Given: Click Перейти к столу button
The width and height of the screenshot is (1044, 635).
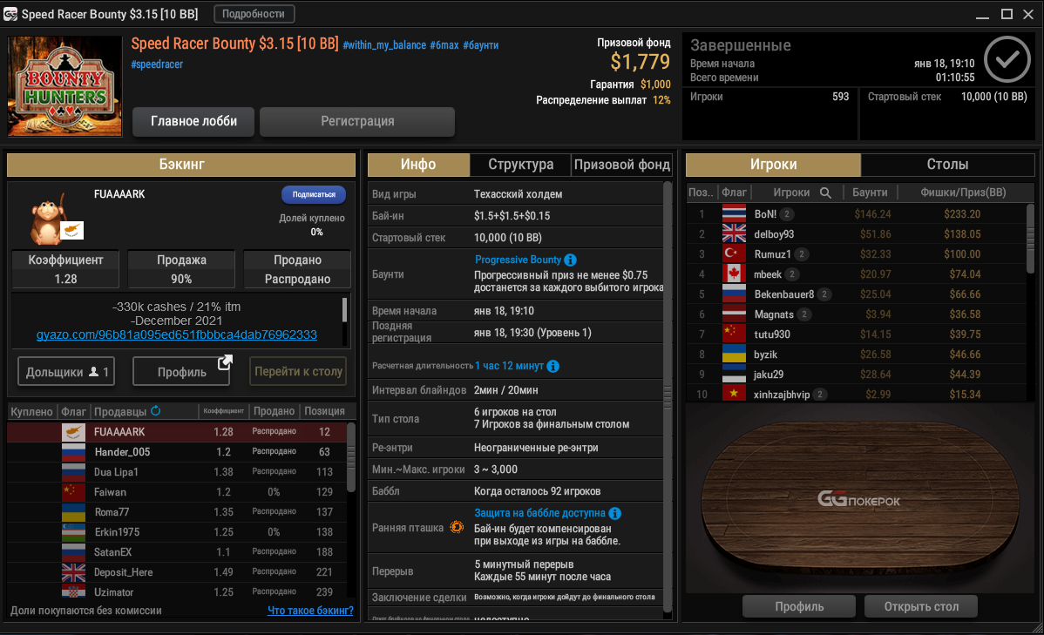Looking at the screenshot, I should pyautogui.click(x=298, y=371).
